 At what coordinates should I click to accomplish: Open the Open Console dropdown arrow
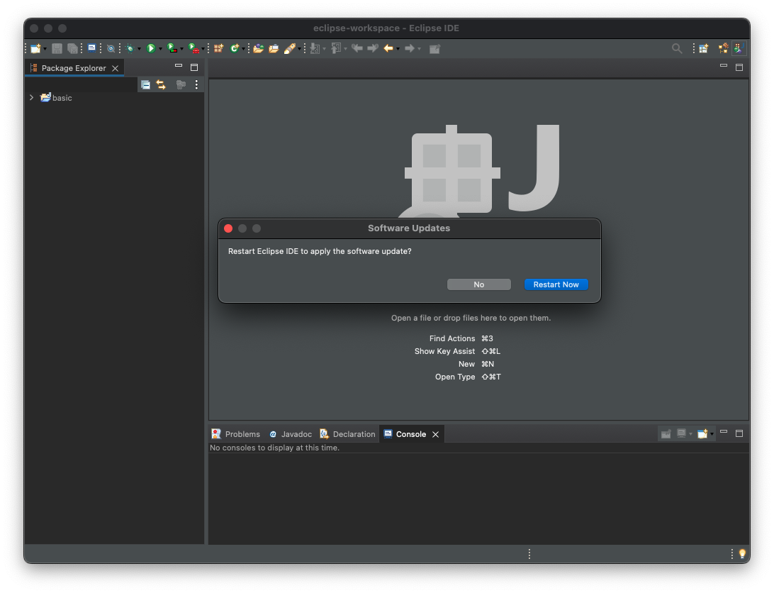tap(712, 434)
